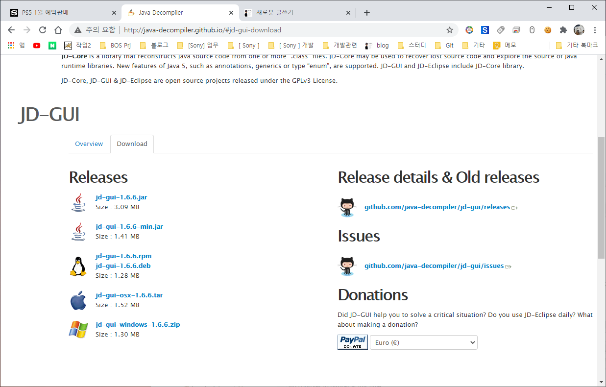Open a new browser tab

pyautogui.click(x=367, y=13)
